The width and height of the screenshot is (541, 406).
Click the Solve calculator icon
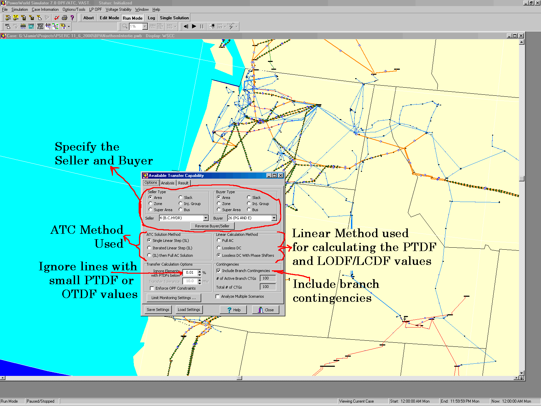tap(31, 26)
